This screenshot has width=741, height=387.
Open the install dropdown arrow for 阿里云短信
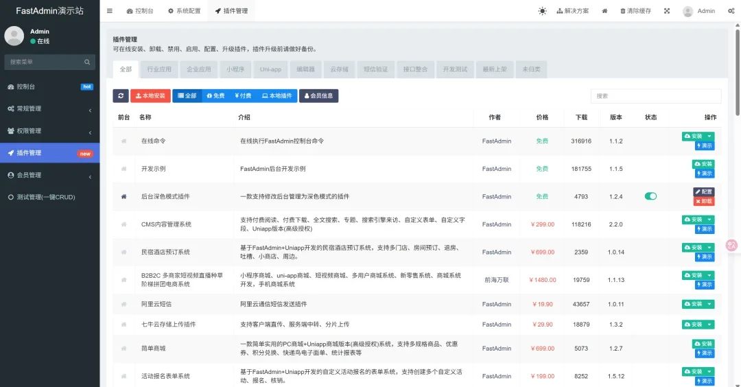709,304
